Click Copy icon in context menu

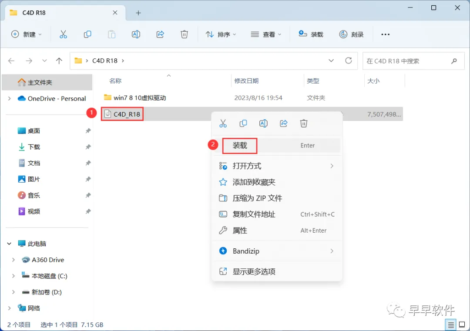[243, 124]
